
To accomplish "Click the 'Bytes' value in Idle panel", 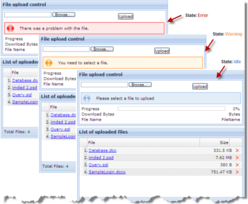I will pyautogui.click(x=234, y=114).
